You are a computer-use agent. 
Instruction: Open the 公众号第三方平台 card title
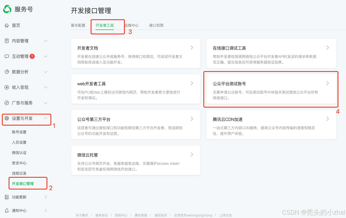[94, 119]
